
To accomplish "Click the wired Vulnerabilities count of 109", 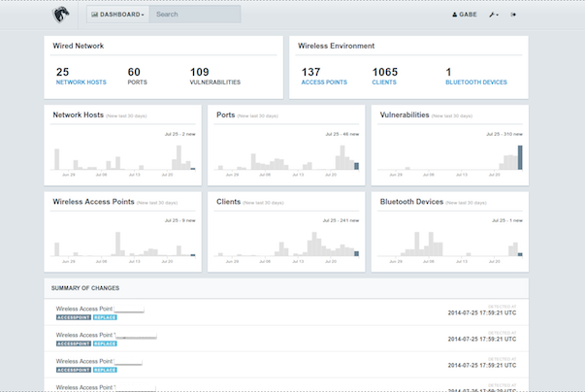I will click(200, 72).
